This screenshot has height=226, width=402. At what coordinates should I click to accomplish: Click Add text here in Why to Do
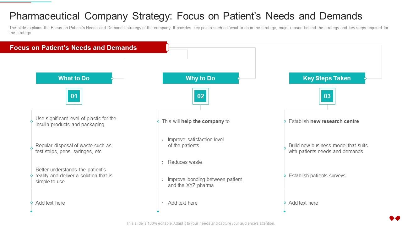(x=183, y=203)
